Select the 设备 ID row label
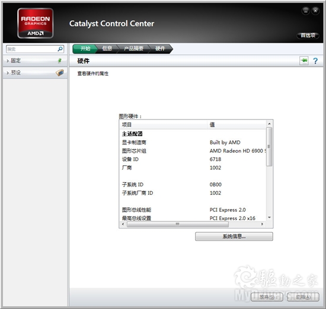Image resolution: width=326 pixels, height=309 pixels. pyautogui.click(x=130, y=159)
